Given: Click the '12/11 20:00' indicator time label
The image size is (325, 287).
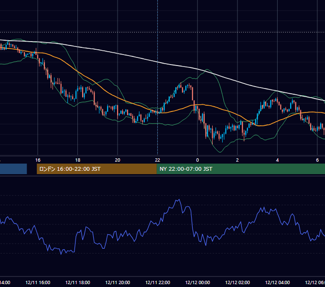Looking at the screenshot, I should [x=118, y=282].
